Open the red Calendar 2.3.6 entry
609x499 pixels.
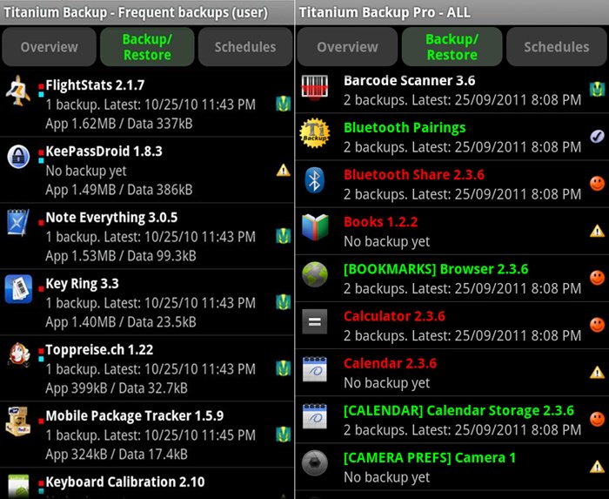tap(452, 373)
